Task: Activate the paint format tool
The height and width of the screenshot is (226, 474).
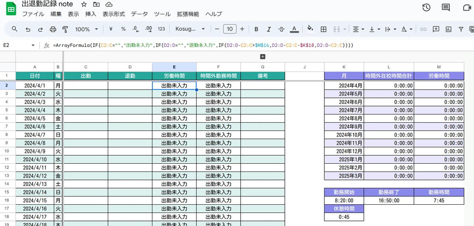Action: pos(66,29)
